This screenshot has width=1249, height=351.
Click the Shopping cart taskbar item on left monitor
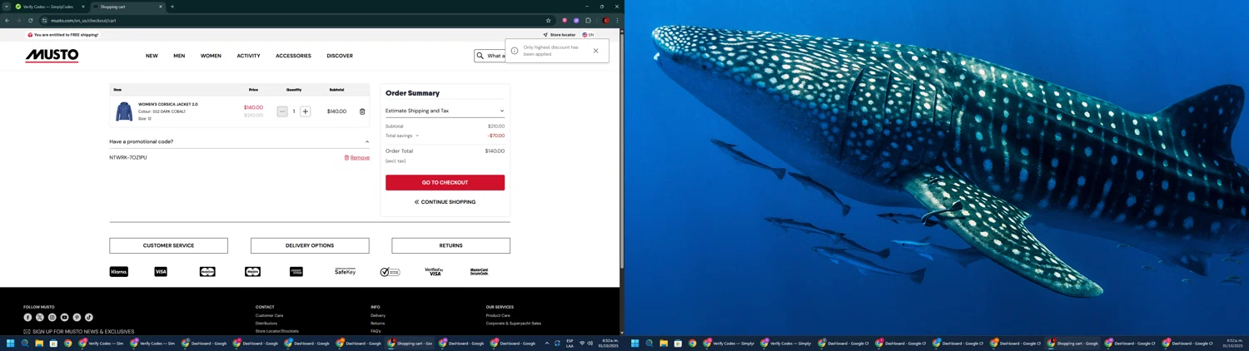(411, 343)
